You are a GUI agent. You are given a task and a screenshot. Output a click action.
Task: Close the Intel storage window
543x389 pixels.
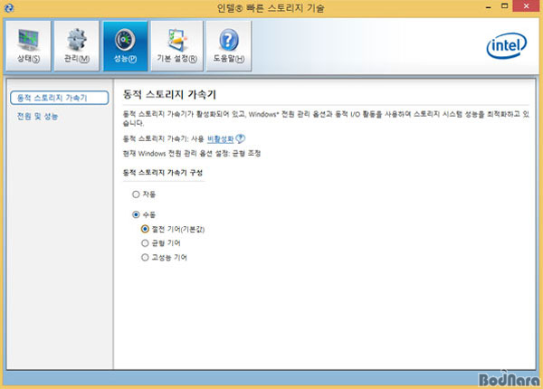tap(526, 6)
